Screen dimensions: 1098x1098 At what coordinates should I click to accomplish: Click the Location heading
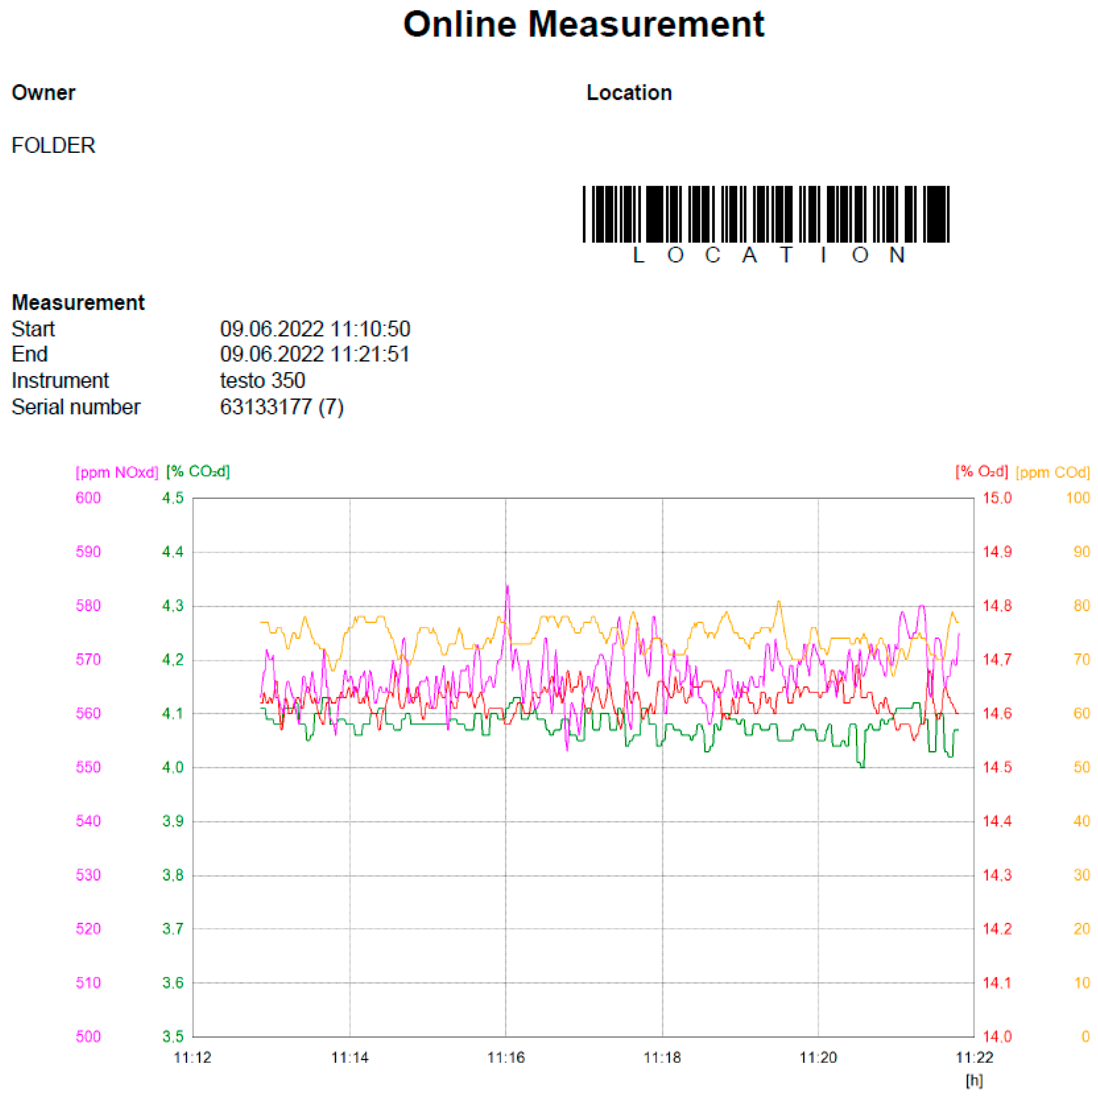629,93
